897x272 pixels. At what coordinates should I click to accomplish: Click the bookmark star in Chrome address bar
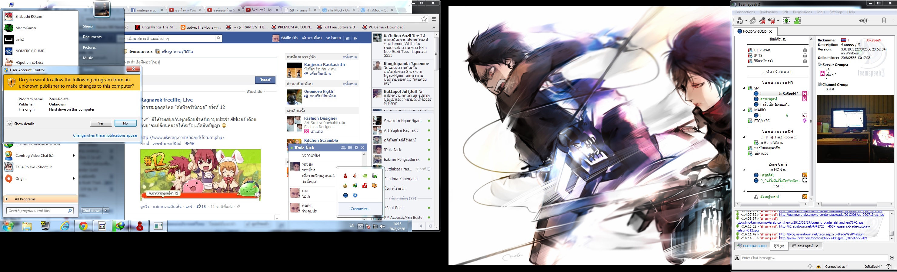(x=424, y=19)
